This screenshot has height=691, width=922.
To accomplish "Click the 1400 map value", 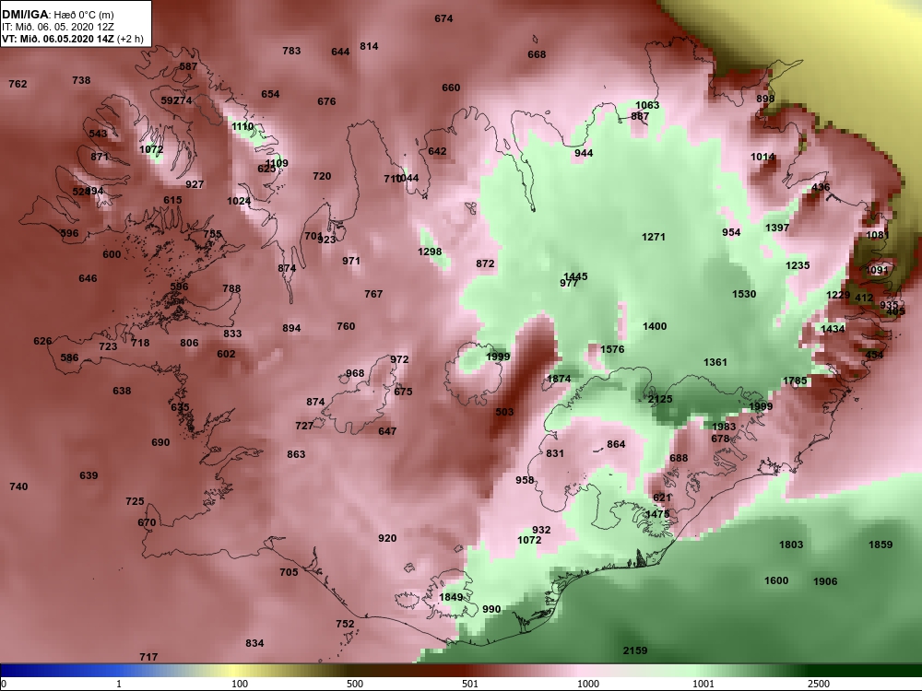I will click(655, 326).
